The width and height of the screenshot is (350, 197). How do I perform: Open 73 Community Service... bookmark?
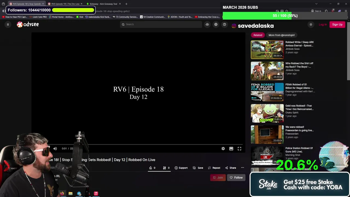(125, 17)
